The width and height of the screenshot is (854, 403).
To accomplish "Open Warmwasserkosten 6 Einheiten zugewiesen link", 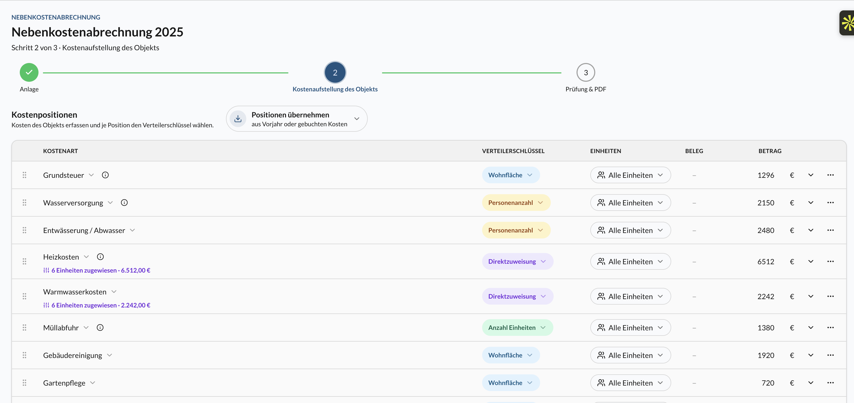I will pos(96,305).
